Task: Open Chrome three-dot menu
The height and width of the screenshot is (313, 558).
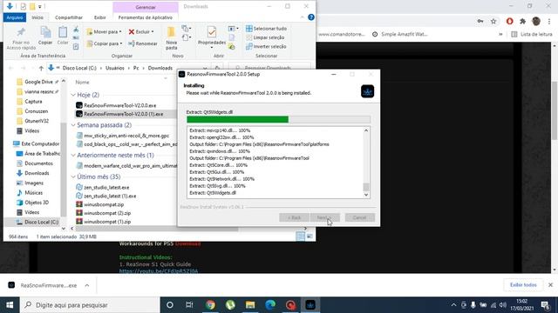Action: (549, 21)
